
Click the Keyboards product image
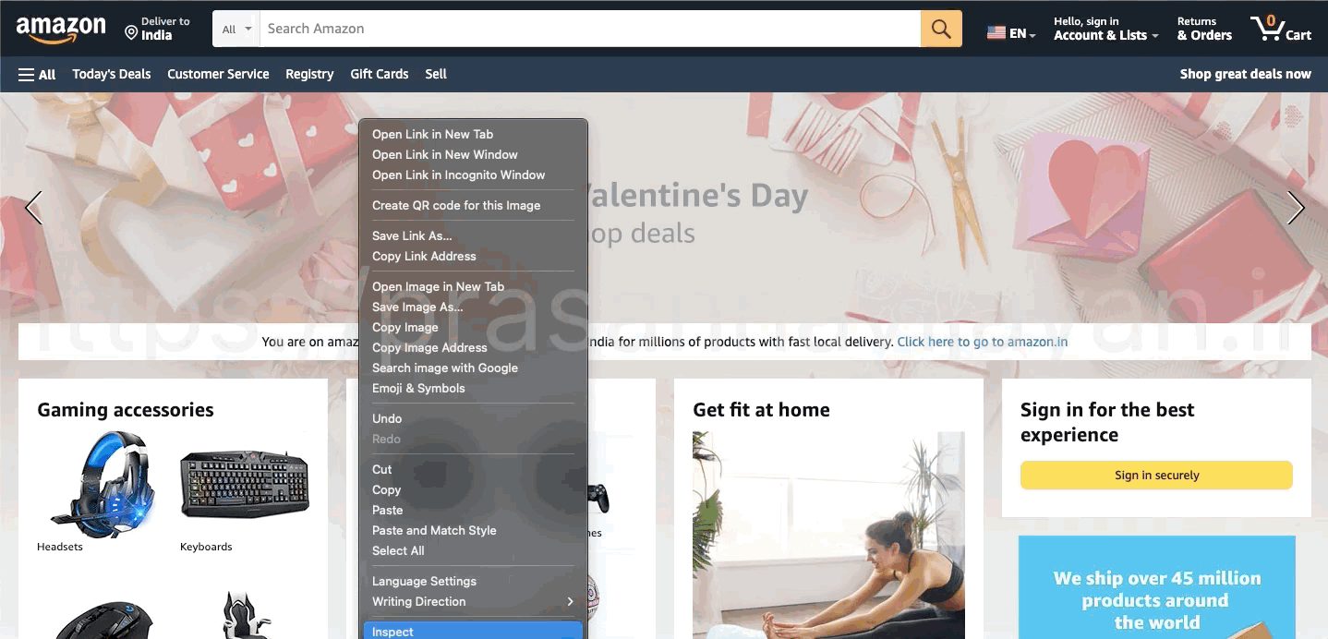244,484
